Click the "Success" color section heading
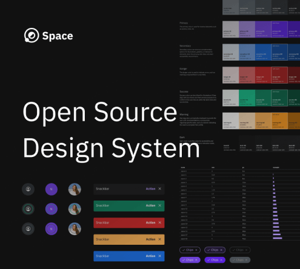Viewport: 300px width, 269px height. [x=184, y=91]
